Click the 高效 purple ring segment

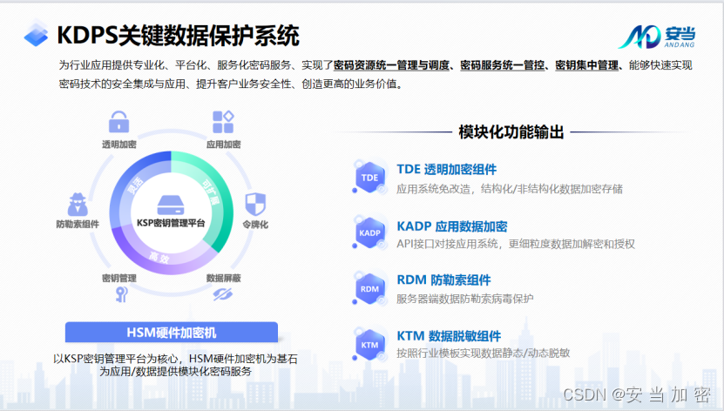point(159,258)
